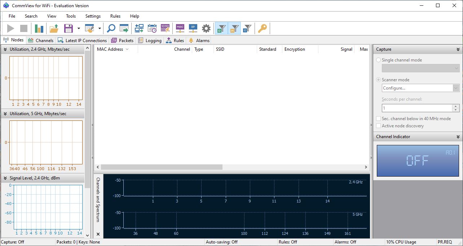
Task: Toggle the data packets filter funnel
Action: (221, 28)
